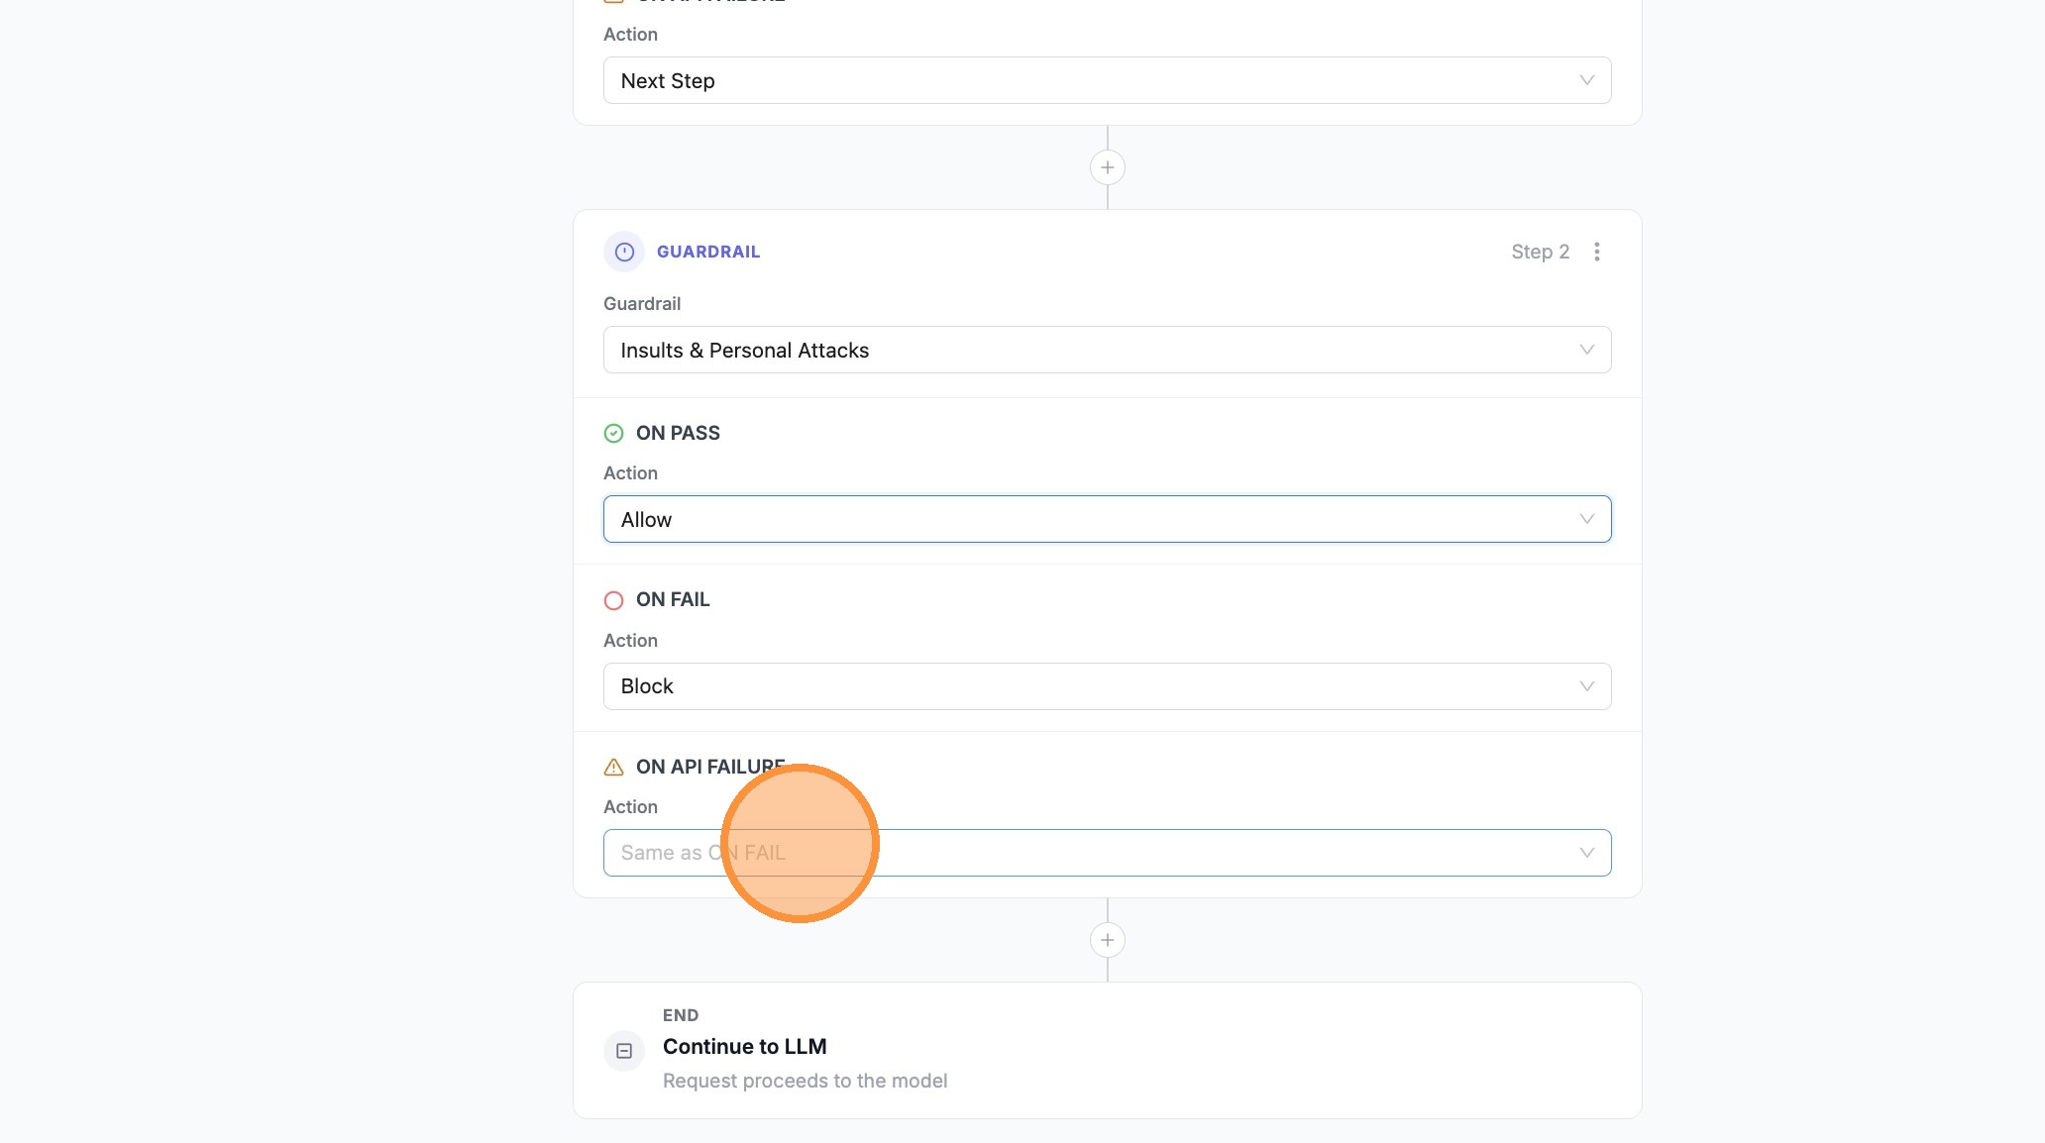Open the Next Step action dropdown
Screen dimensions: 2045x1143
[x=1106, y=80]
